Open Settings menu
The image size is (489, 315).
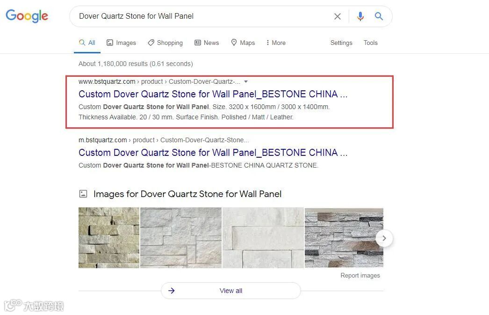341,43
